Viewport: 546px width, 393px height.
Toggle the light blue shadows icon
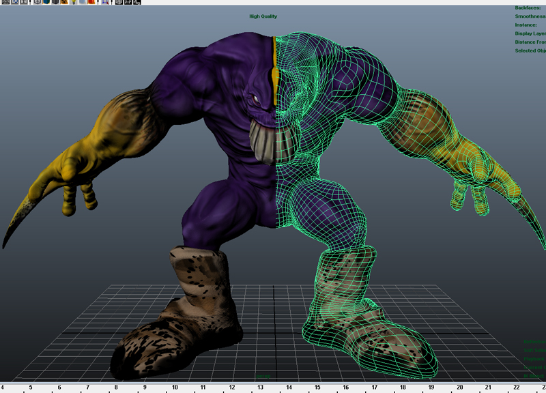tap(82, 2)
